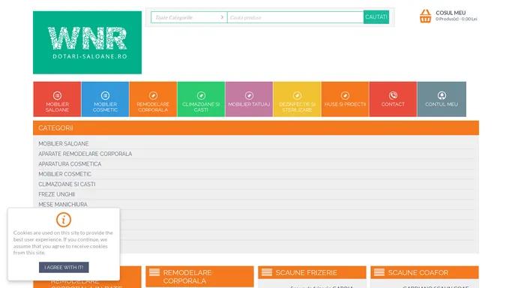Select Aparatura Cosmetica in categories list

(x=70, y=164)
